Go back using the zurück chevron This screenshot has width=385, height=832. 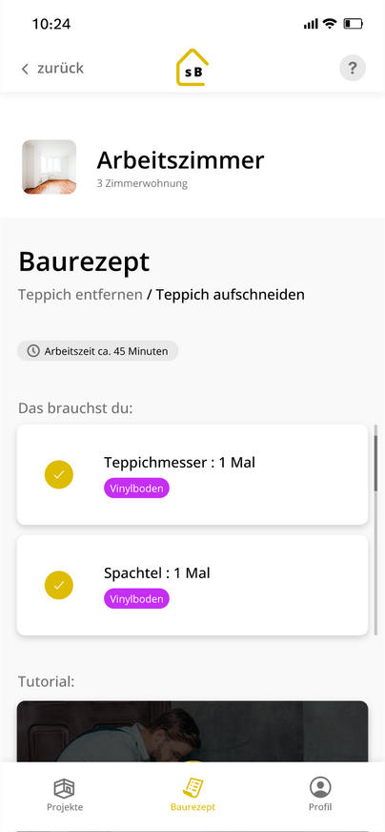[x=25, y=69]
